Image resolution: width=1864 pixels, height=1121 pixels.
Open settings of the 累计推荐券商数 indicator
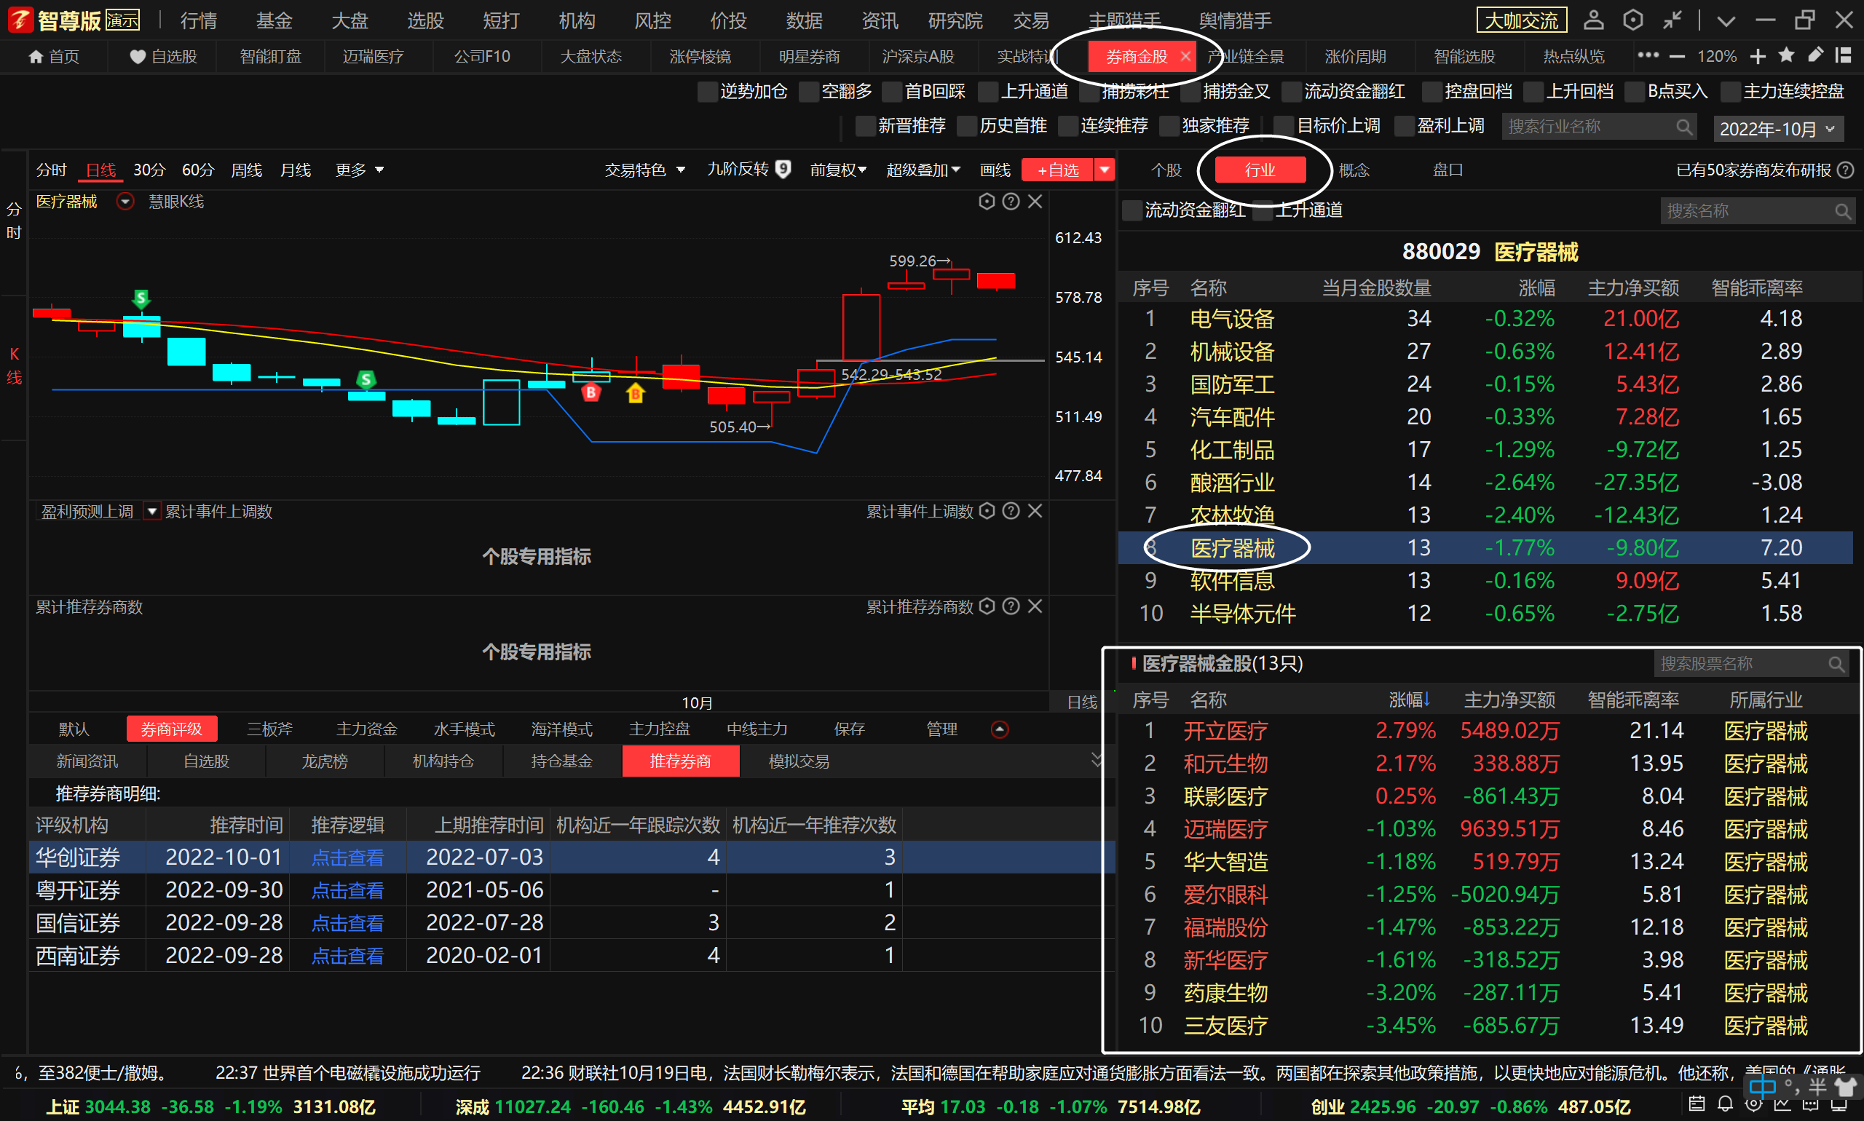click(x=987, y=606)
